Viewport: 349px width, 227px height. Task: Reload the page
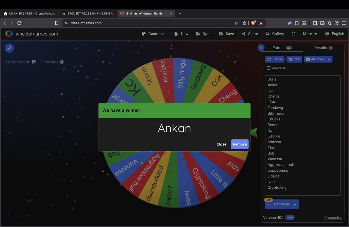(20, 23)
